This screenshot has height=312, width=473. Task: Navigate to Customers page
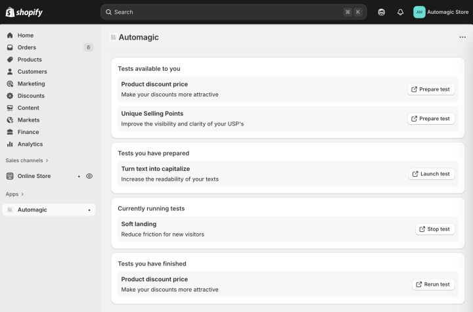[32, 72]
